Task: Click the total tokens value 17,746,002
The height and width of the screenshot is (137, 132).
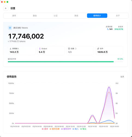Action: click(26, 36)
